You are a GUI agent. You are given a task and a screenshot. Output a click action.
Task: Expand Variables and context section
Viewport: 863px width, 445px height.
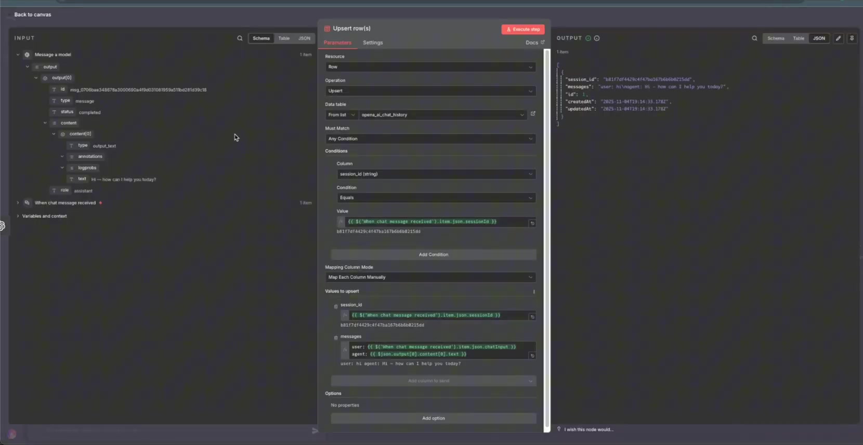pyautogui.click(x=18, y=216)
